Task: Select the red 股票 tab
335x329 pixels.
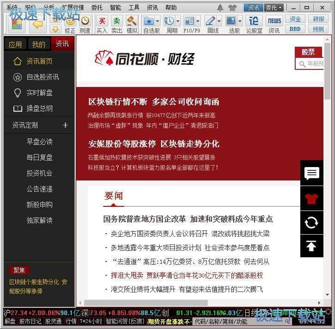Action: coord(308,52)
